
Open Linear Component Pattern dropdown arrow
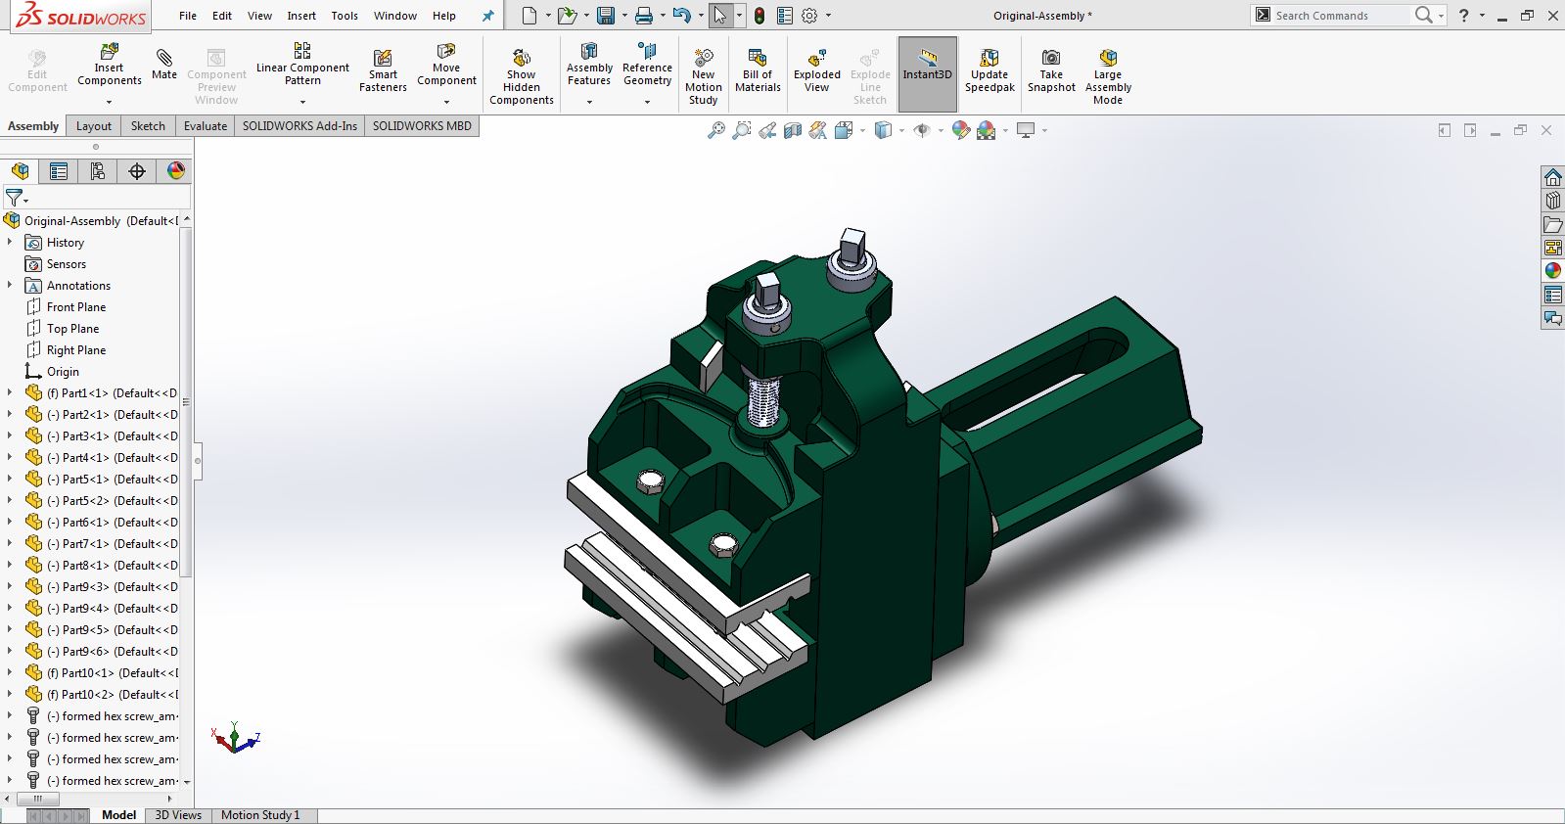(302, 102)
